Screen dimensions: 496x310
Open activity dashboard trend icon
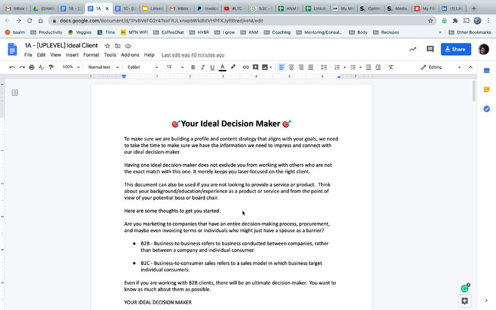point(413,49)
